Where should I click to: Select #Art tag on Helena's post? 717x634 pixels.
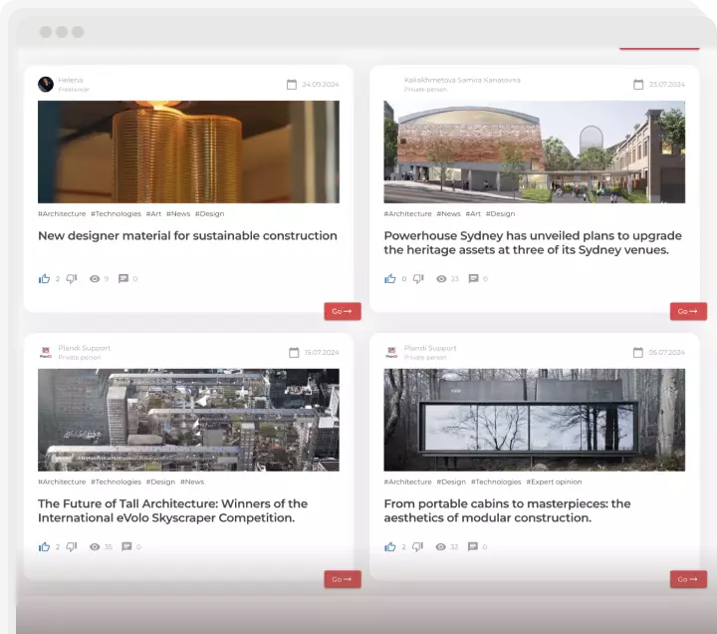[x=153, y=213]
